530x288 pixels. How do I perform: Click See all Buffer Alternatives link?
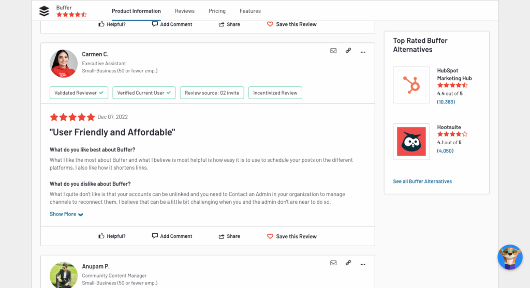(x=422, y=181)
